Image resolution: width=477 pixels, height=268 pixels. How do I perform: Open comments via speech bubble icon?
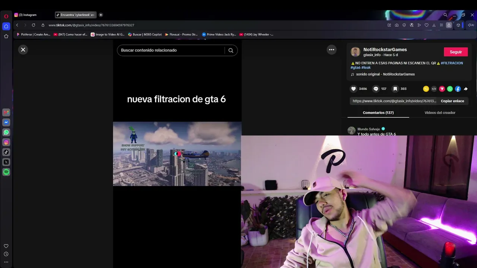[x=376, y=89]
